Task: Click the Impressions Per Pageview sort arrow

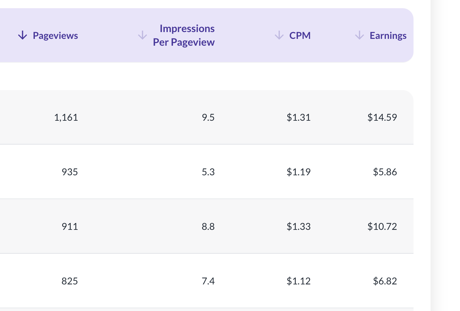Action: point(143,35)
